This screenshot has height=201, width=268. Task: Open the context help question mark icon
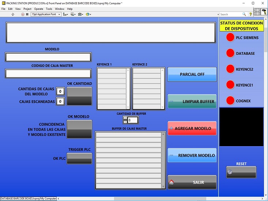click(250, 14)
